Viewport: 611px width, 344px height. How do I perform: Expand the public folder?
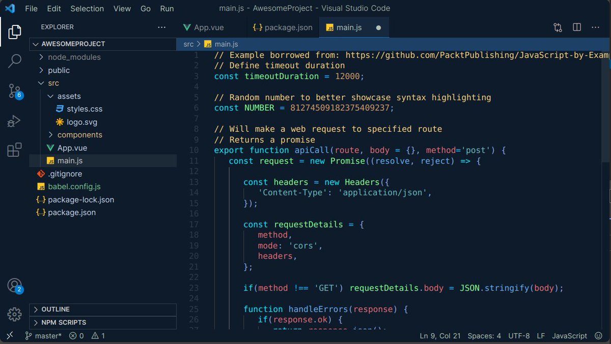pyautogui.click(x=103, y=70)
